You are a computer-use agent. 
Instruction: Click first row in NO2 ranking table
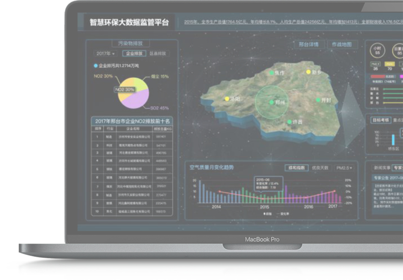coord(131,137)
